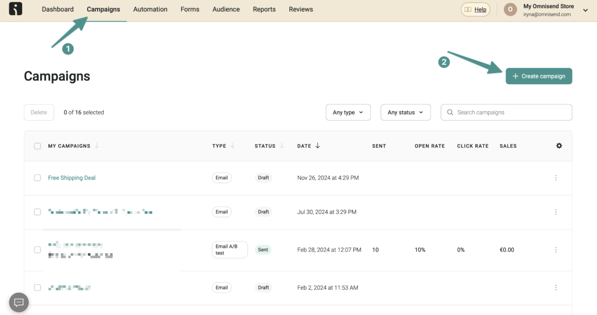Select all campaigns with header checkbox
The height and width of the screenshot is (315, 597).
coord(37,146)
